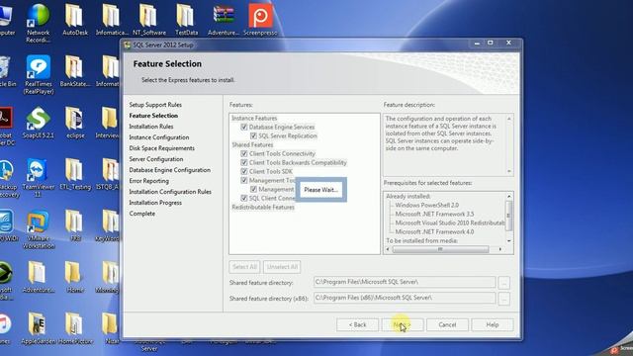633x356 pixels.
Task: Toggle SQL Client Connectivity checkbox
Action: coord(244,198)
